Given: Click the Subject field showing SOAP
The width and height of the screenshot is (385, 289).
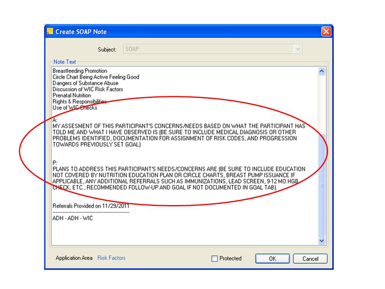Looking at the screenshot, I should [213, 49].
